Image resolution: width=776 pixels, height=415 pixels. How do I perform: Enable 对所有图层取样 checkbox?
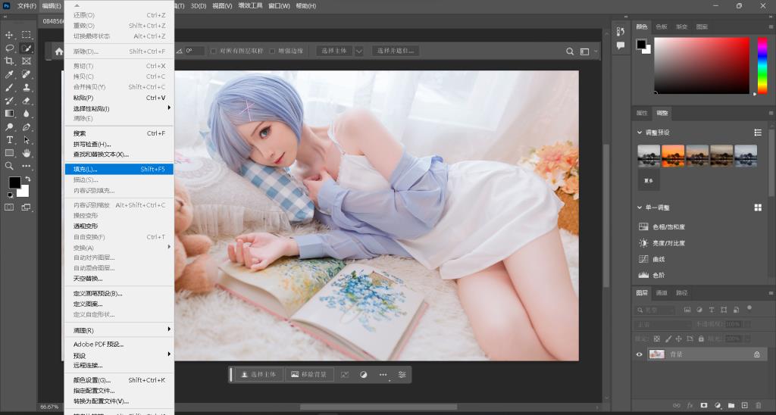[x=214, y=51]
